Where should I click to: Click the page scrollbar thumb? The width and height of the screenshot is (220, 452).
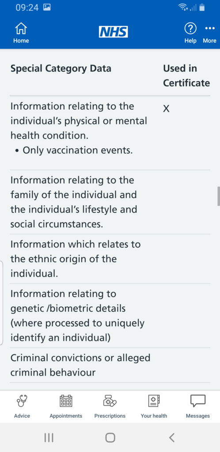point(219,196)
